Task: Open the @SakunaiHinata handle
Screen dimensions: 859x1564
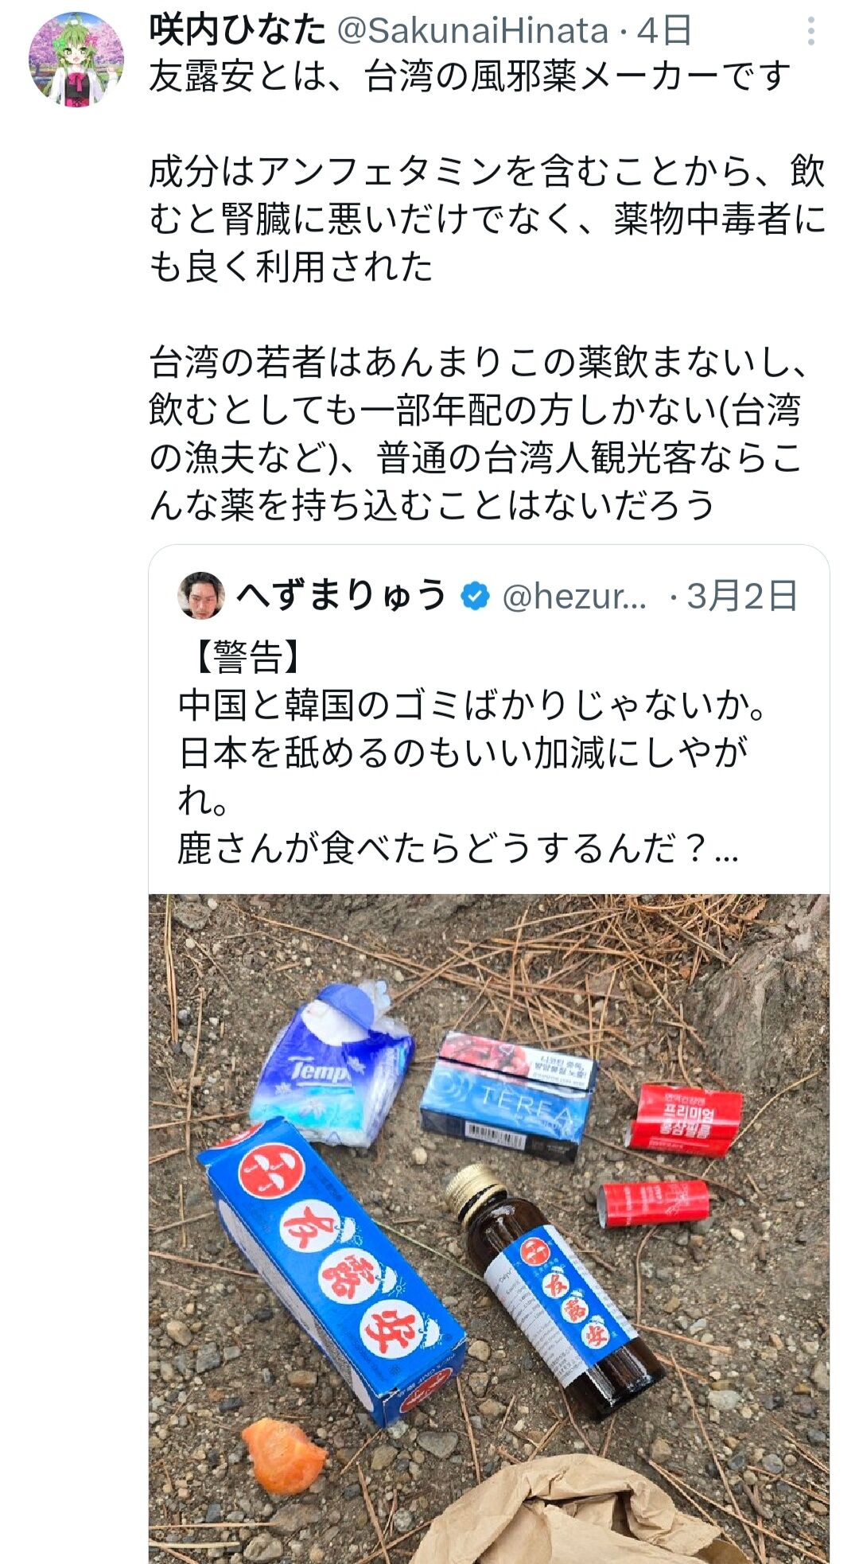Action: [472, 31]
